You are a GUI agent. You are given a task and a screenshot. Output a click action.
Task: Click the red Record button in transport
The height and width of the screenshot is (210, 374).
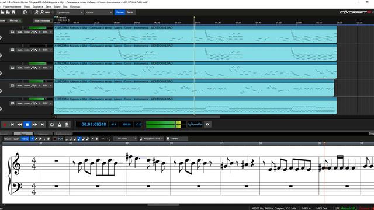(5, 124)
